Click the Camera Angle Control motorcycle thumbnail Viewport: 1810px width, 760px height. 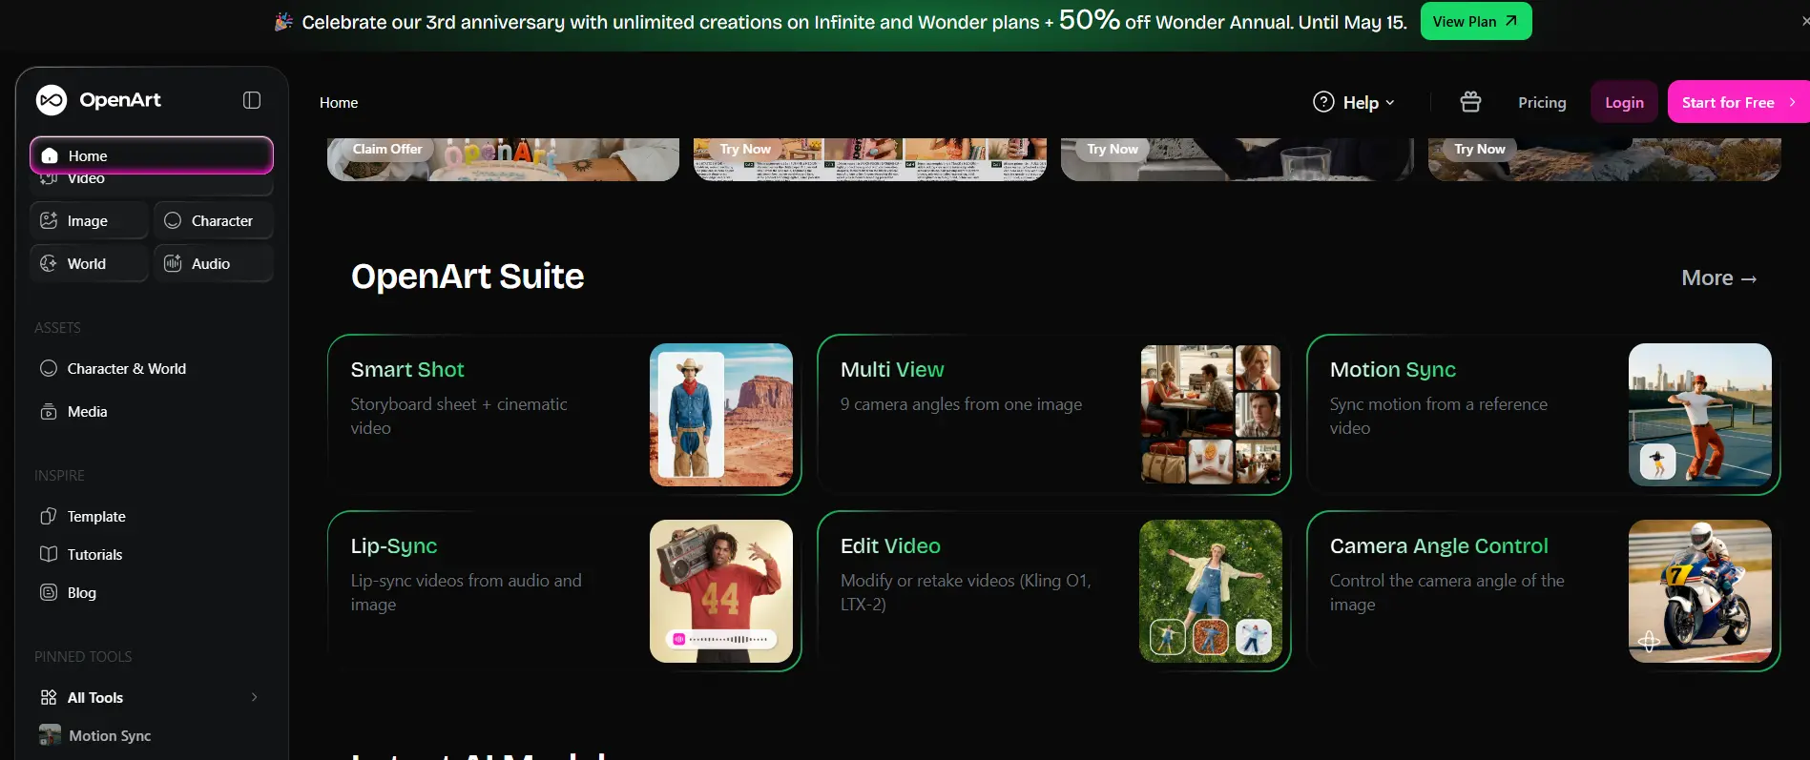1700,591
